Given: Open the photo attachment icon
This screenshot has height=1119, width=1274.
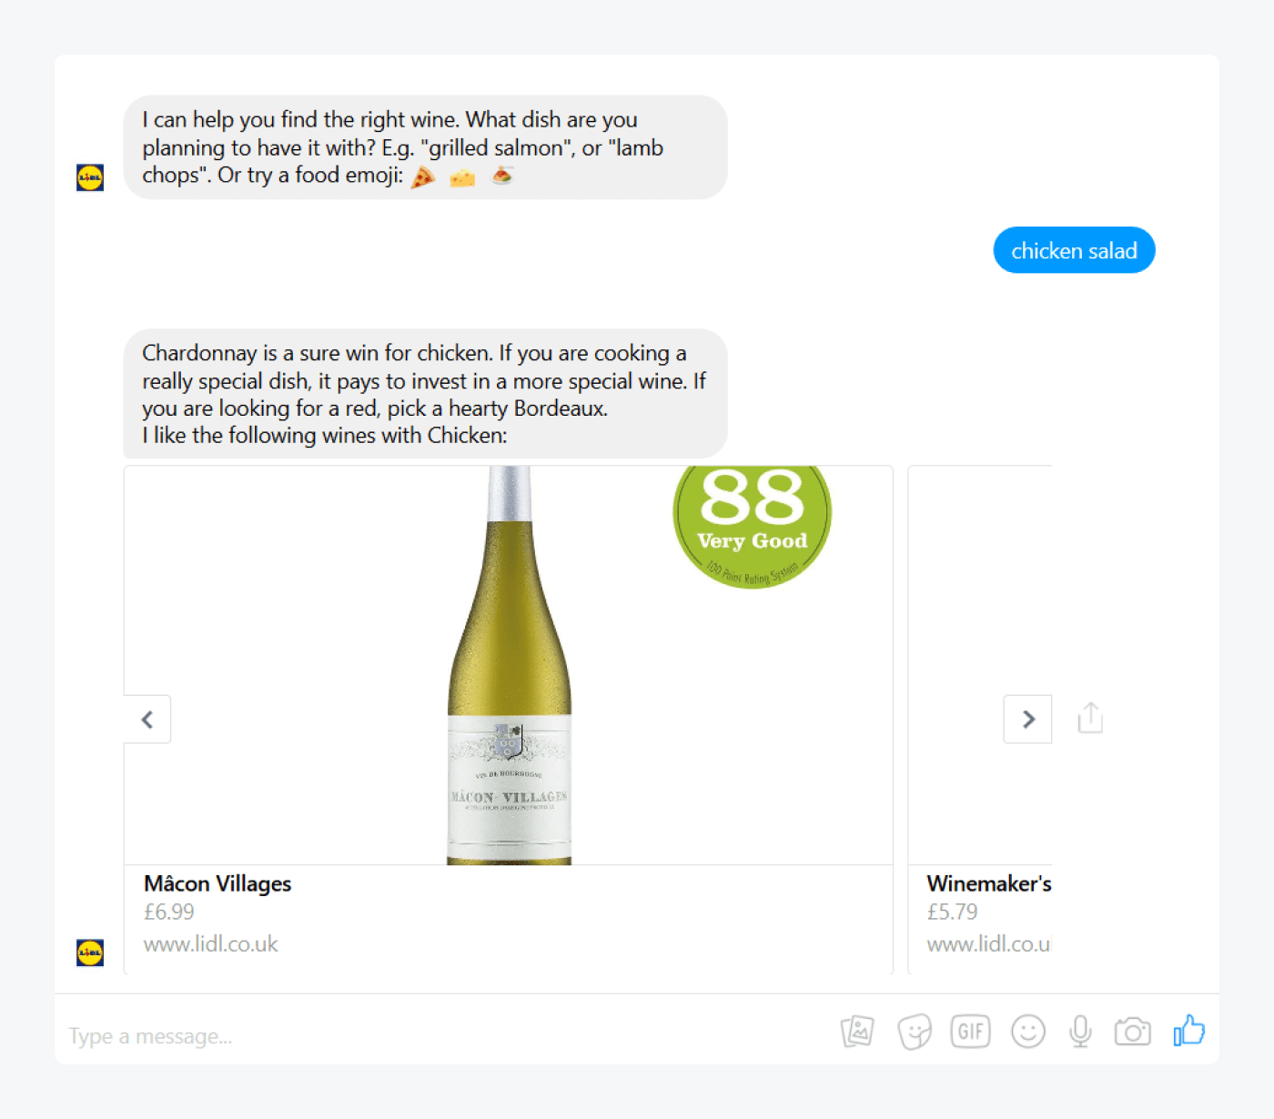Looking at the screenshot, I should click(857, 1032).
